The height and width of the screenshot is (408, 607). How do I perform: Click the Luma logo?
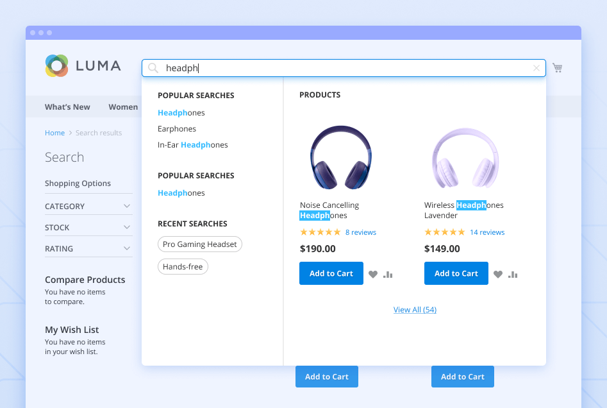(83, 65)
